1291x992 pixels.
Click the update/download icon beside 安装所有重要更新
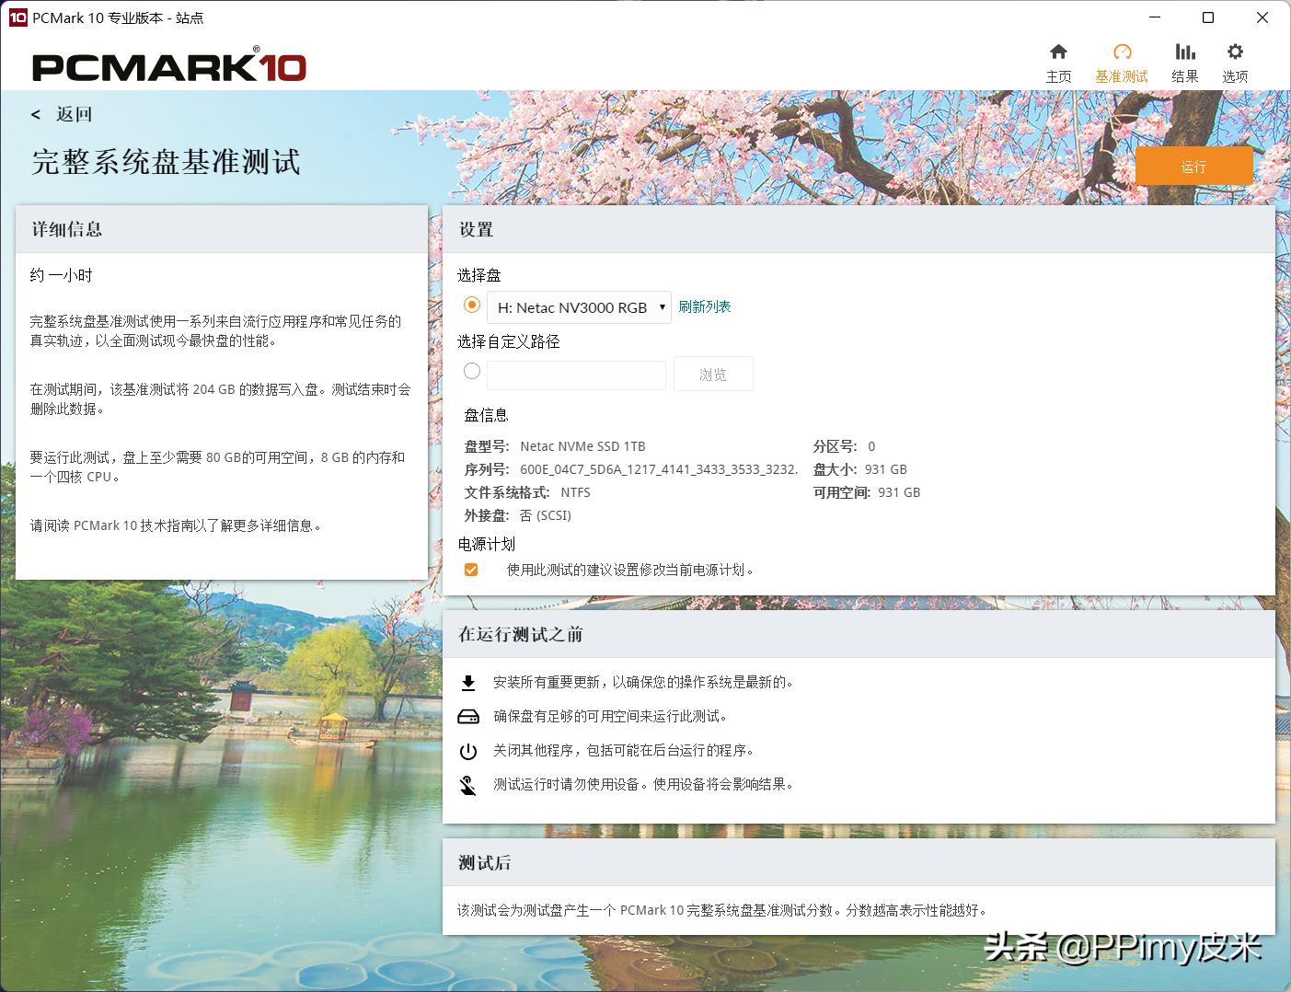click(469, 682)
